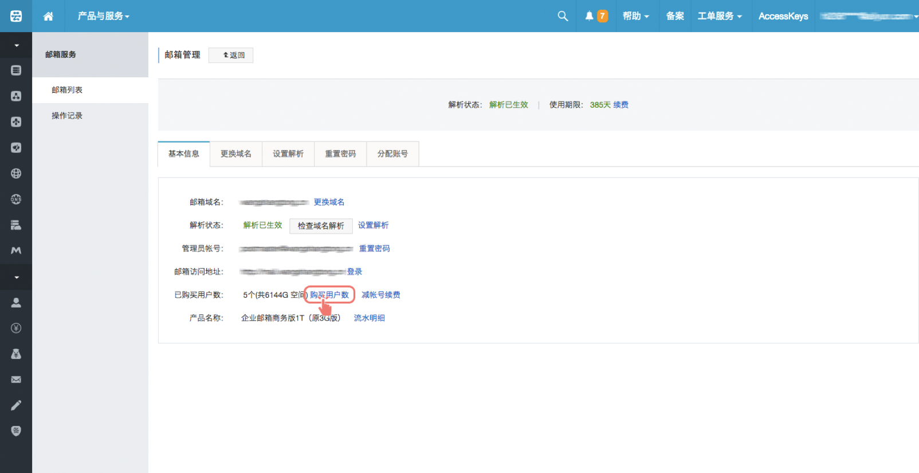The width and height of the screenshot is (919, 473).
Task: Switch to the 分配账号 tab
Action: (392, 154)
